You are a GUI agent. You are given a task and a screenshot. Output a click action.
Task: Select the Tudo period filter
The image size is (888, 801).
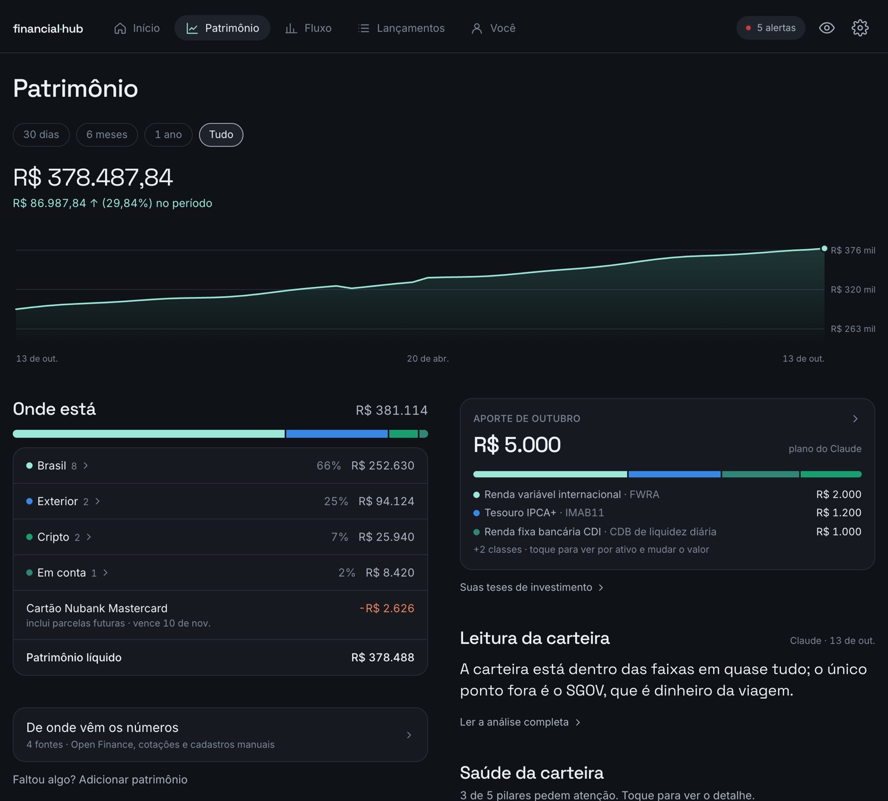(221, 135)
